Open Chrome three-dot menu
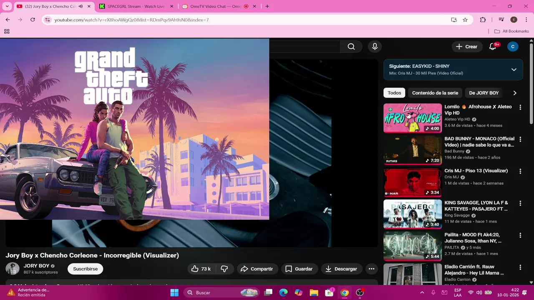The width and height of the screenshot is (534, 300). click(526, 20)
